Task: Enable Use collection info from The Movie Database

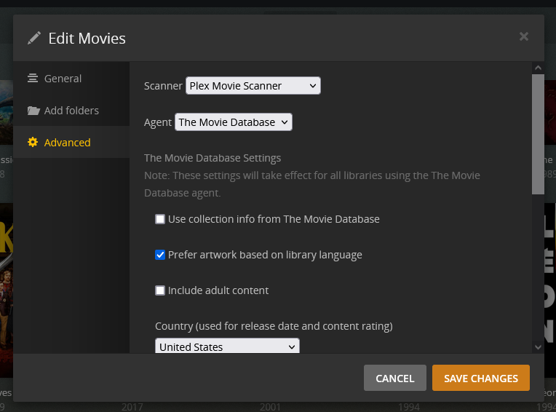Action: pyautogui.click(x=160, y=219)
